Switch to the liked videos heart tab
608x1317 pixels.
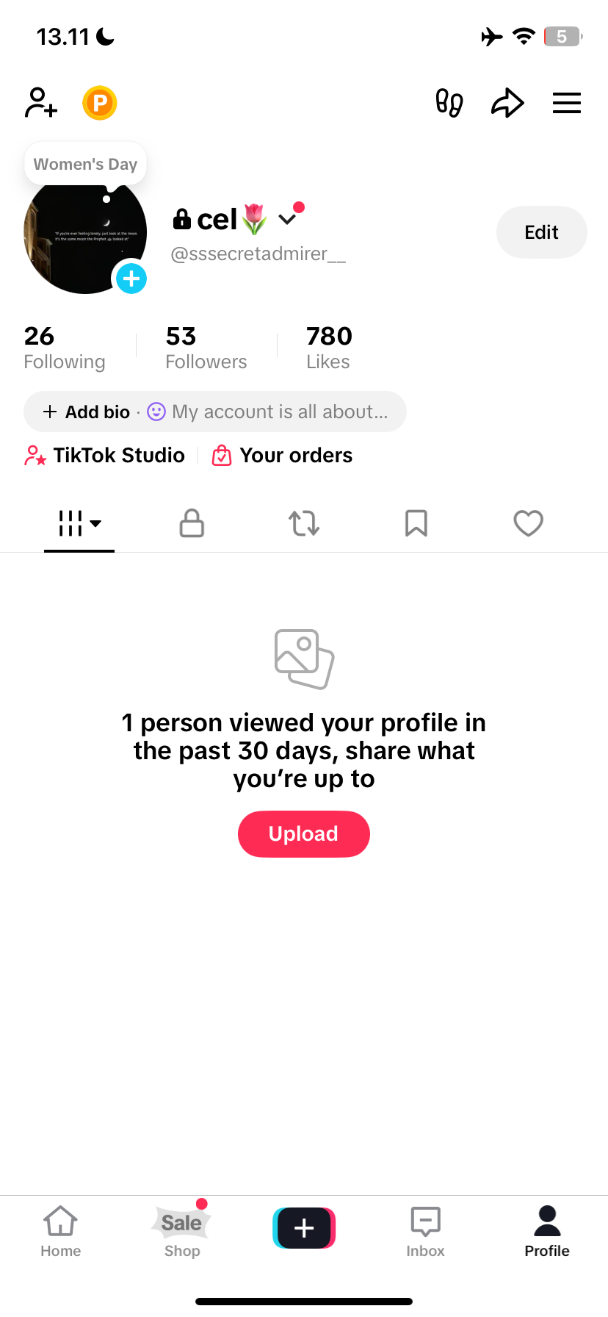pos(528,523)
